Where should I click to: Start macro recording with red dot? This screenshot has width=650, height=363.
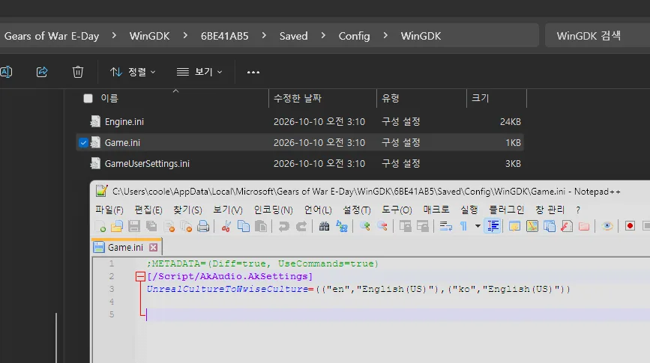click(x=630, y=226)
